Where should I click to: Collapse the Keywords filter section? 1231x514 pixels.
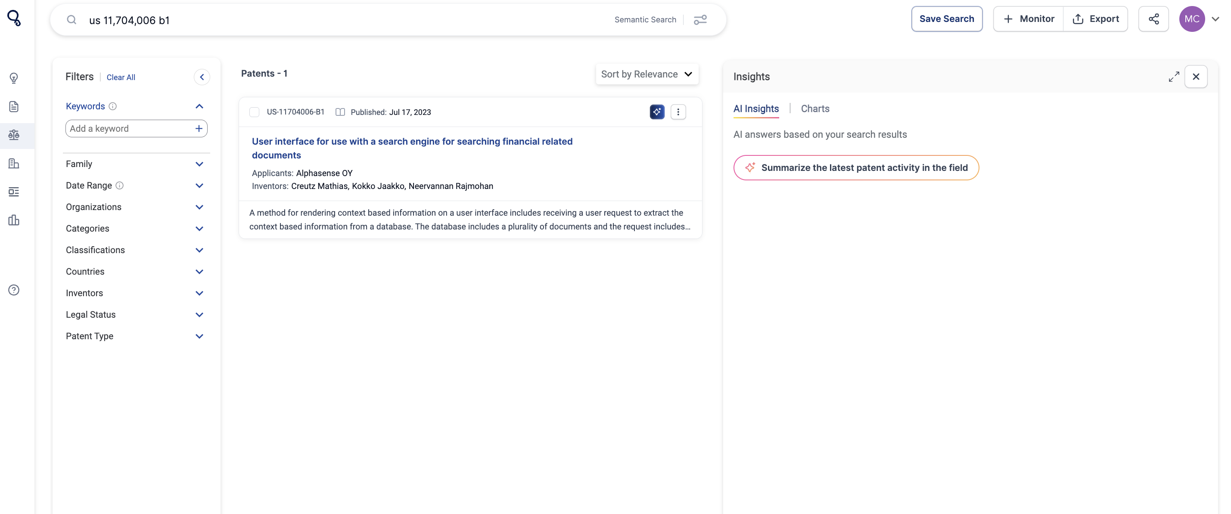coord(199,106)
